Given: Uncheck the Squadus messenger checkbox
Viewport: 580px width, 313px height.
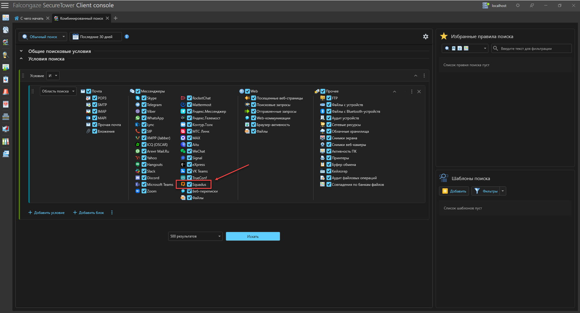Looking at the screenshot, I should point(189,185).
